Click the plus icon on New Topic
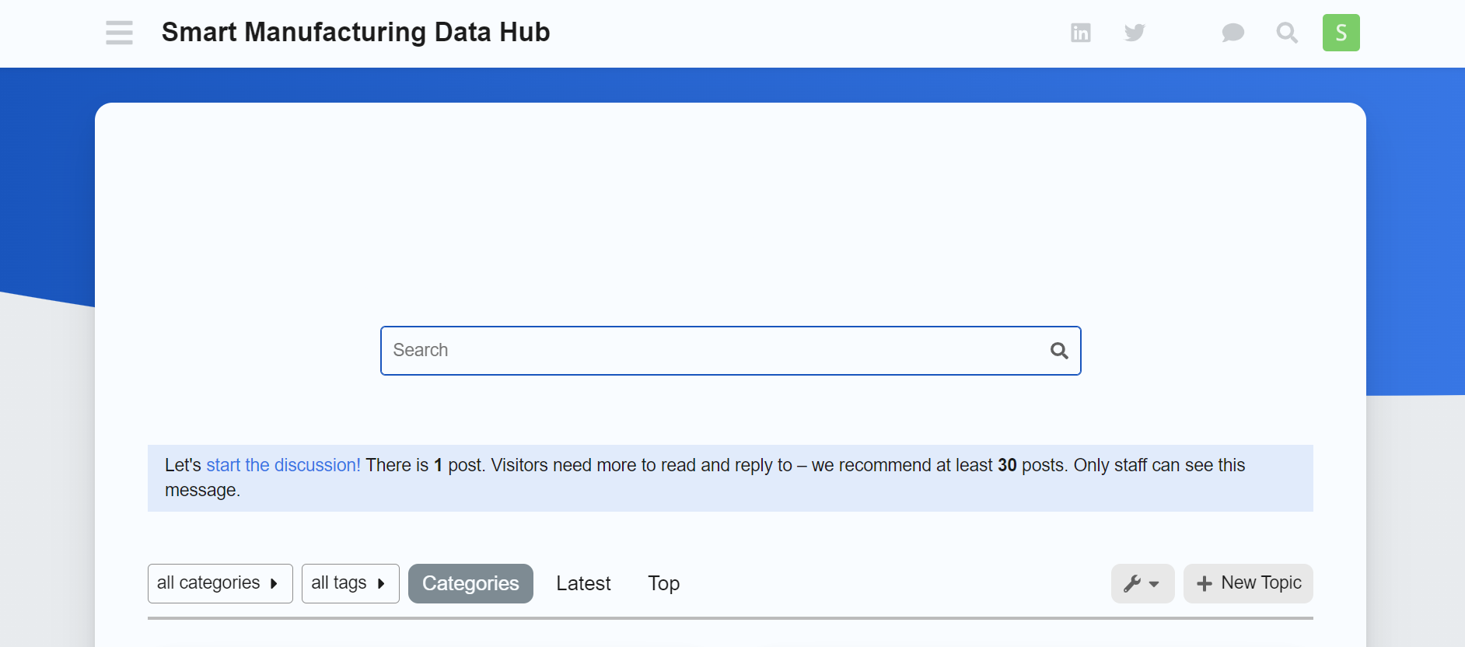 (x=1205, y=584)
